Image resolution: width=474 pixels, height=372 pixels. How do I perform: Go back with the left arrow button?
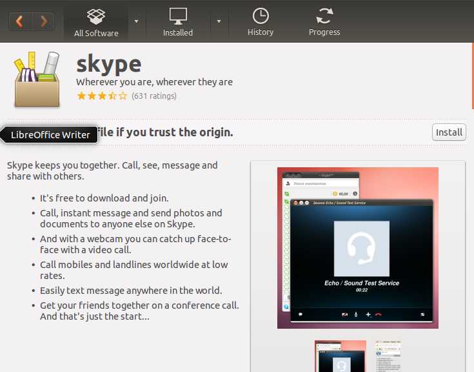coord(20,21)
